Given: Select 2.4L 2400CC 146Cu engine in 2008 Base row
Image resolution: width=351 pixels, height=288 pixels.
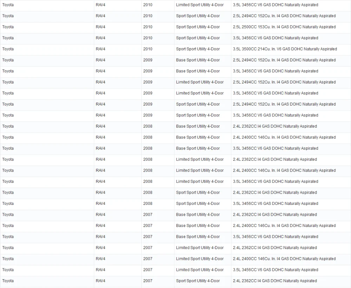Looking at the screenshot, I should point(284,138).
